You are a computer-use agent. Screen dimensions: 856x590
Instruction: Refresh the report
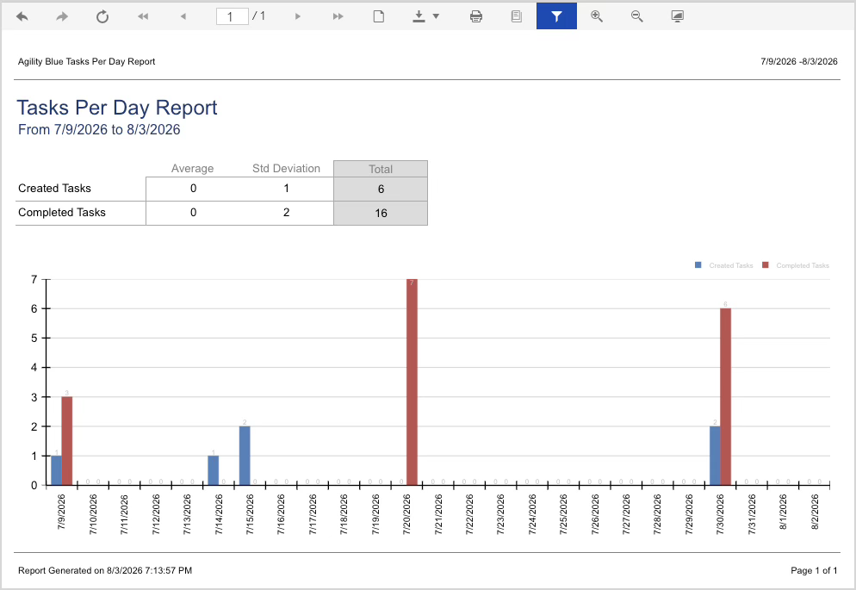coord(102,16)
